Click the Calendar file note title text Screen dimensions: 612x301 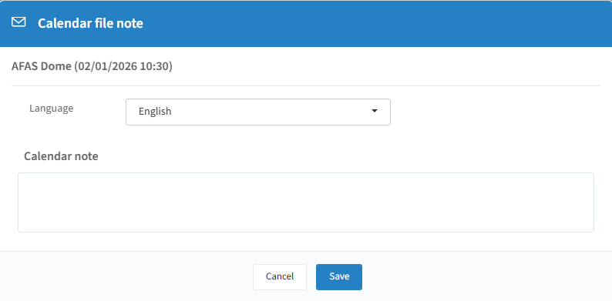point(90,23)
